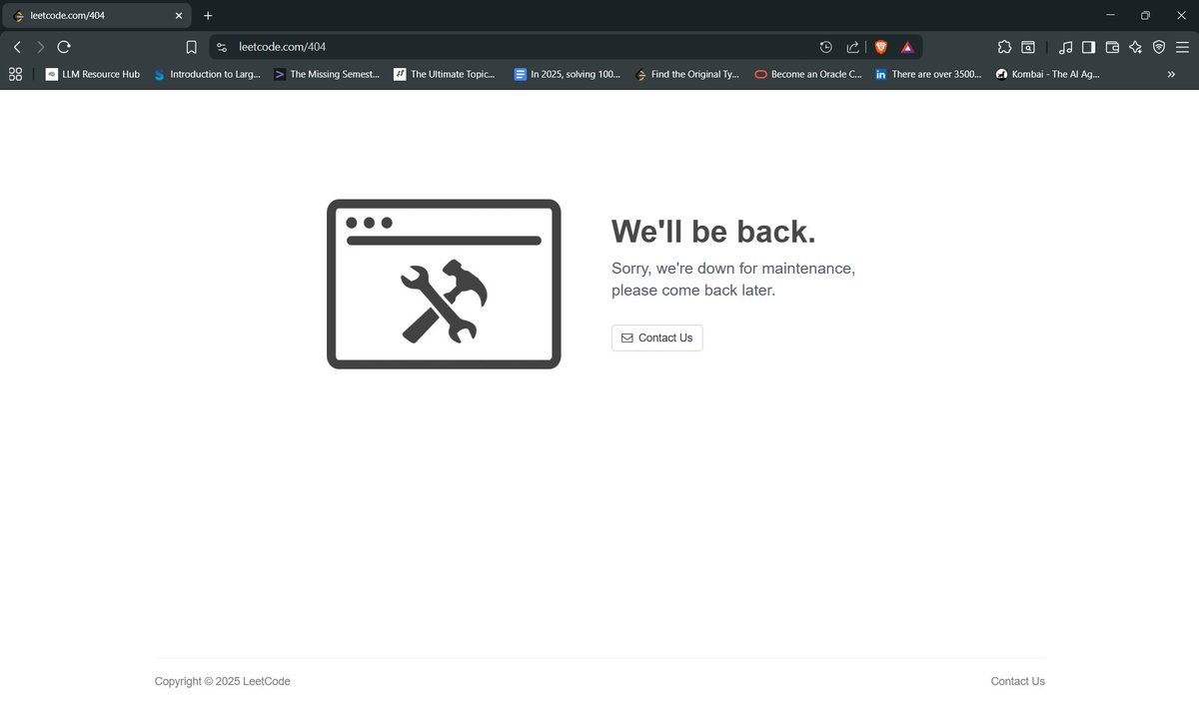1199x712 pixels.
Task: Open Find the Original Ty... bookmark
Action: [687, 74]
